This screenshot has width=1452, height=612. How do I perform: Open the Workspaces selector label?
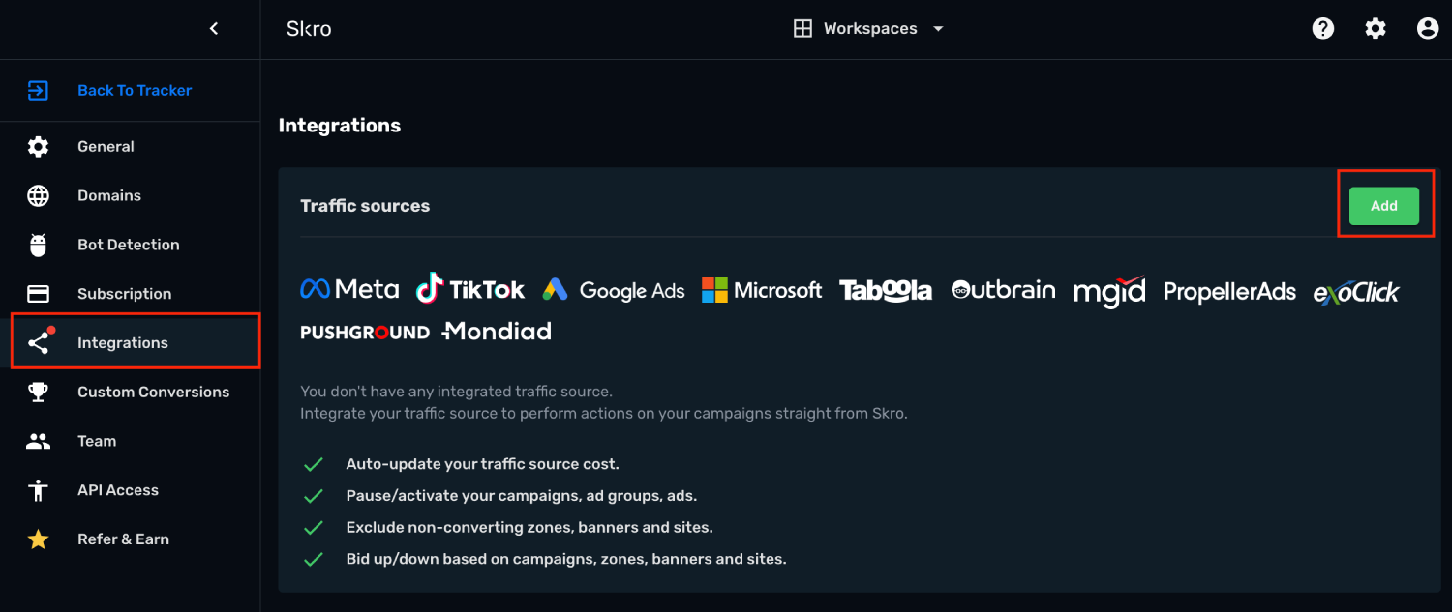[x=870, y=29]
